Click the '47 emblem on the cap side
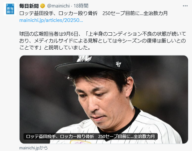The image size is (192, 151). (x=119, y=64)
